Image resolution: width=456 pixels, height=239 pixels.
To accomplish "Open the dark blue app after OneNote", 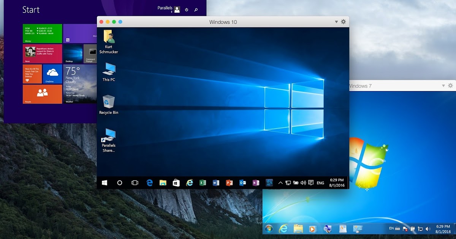I will tap(269, 183).
